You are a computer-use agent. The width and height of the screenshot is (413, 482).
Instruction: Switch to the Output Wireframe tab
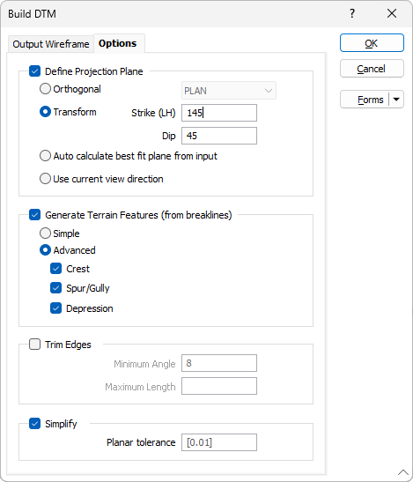(51, 44)
